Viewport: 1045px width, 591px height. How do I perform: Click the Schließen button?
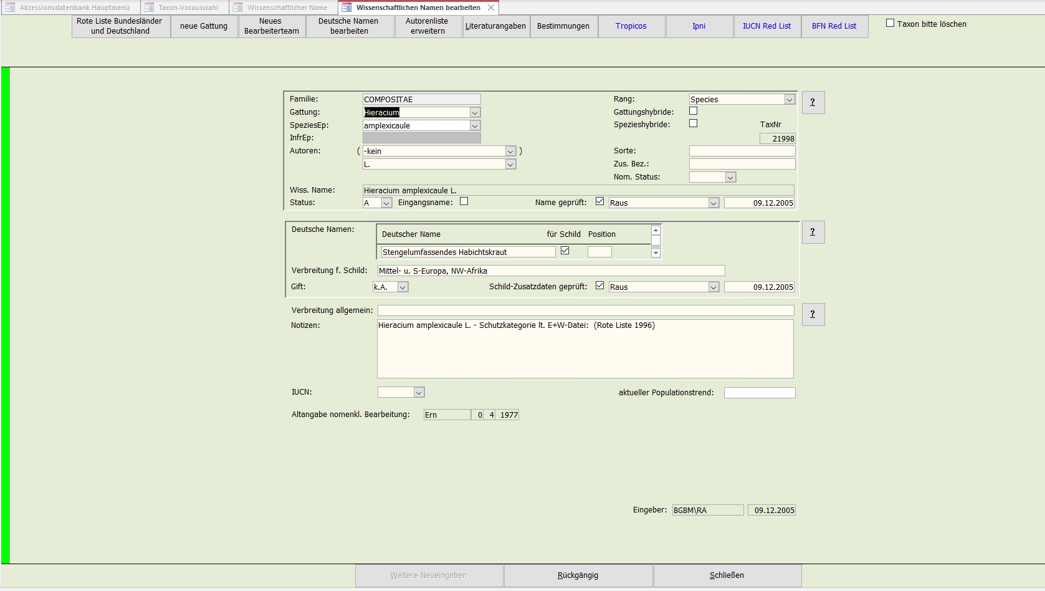(x=727, y=575)
